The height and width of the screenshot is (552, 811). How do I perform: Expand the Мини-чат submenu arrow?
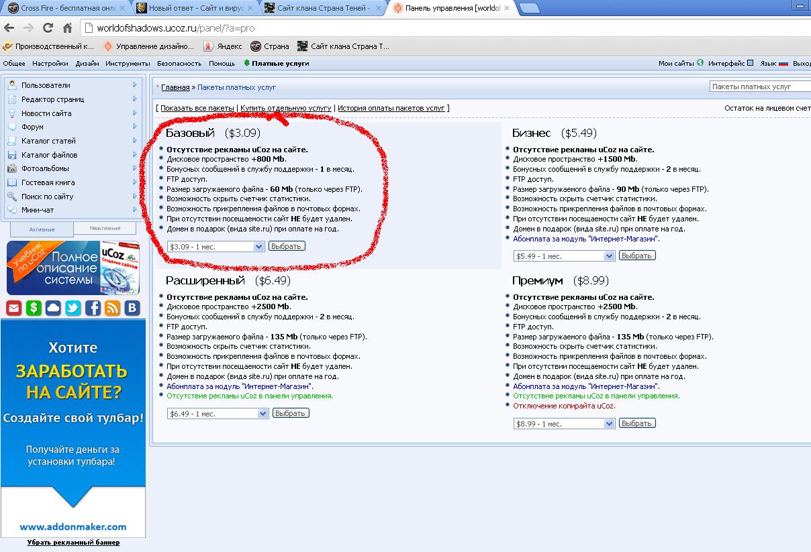point(135,210)
